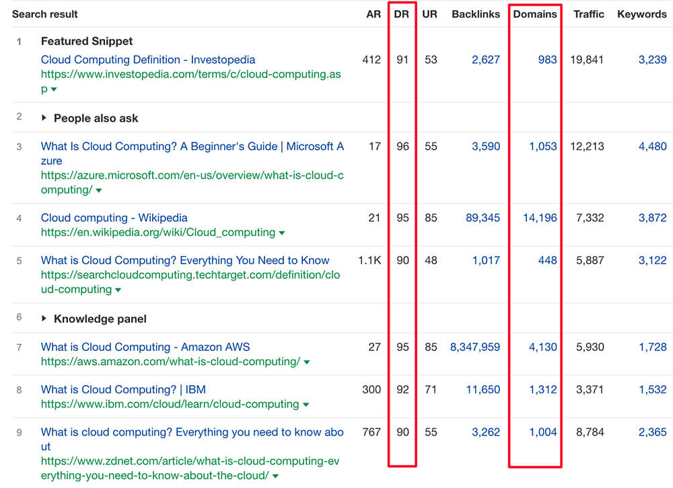The image size is (673, 488).
Task: Open the techtarget Everything You Need to Know title
Action: (x=185, y=260)
